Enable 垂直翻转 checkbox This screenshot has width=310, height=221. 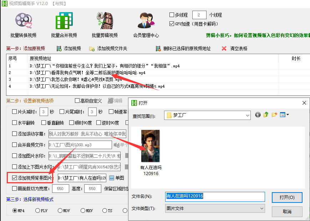[x=44, y=123]
